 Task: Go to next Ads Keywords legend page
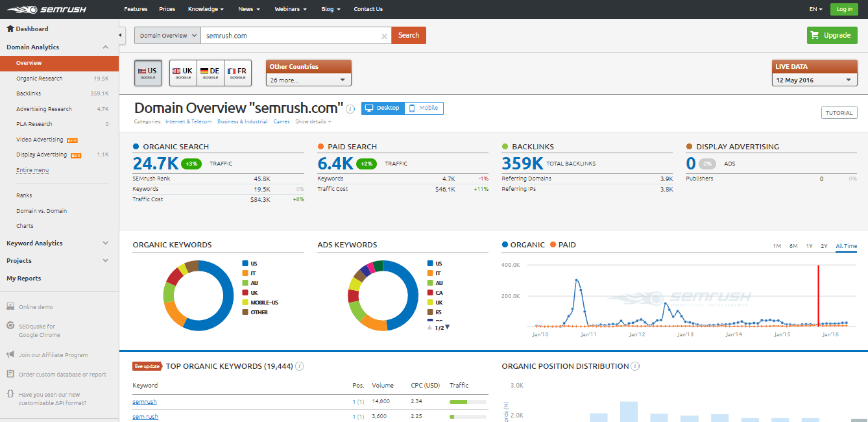[x=447, y=327]
